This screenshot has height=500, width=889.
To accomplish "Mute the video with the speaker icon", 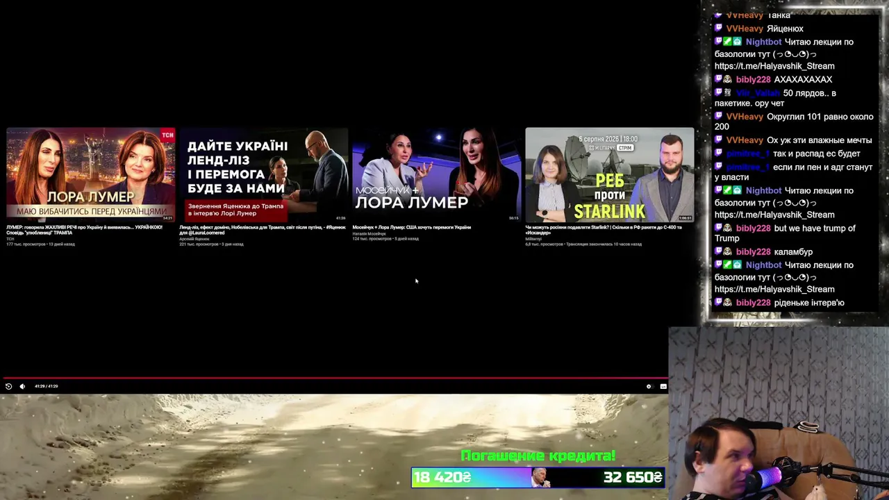I will [x=22, y=386].
